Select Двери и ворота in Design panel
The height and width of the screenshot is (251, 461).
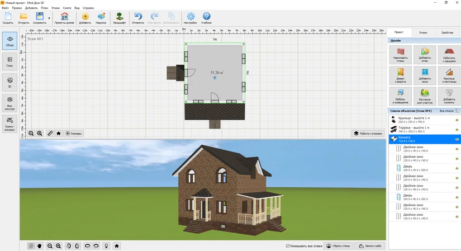pyautogui.click(x=400, y=75)
